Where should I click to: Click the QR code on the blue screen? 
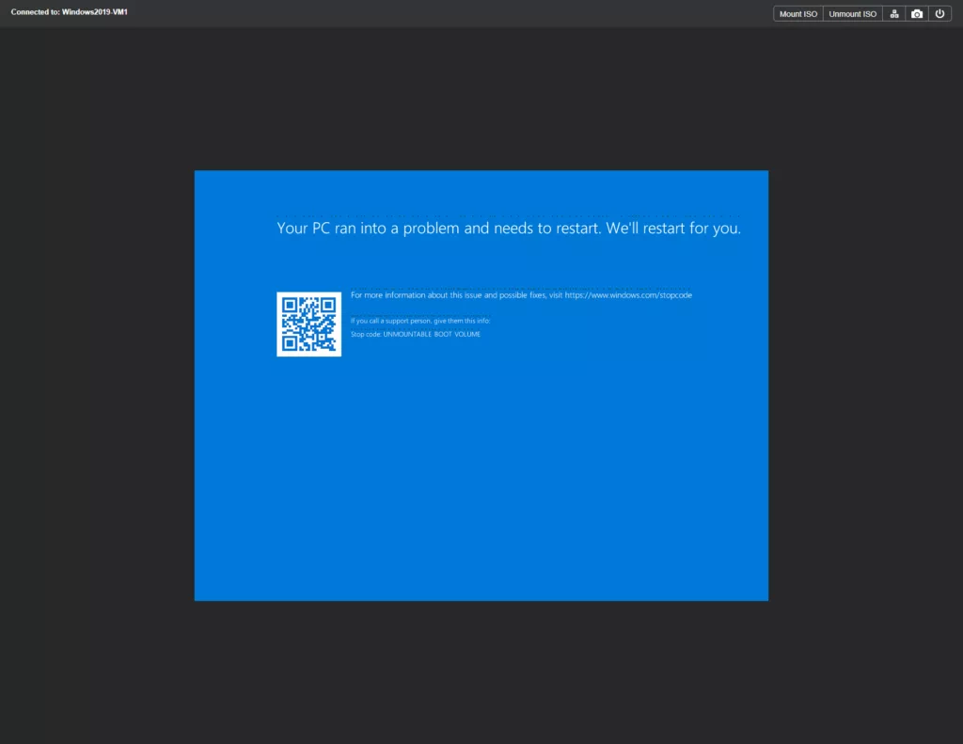[308, 325]
